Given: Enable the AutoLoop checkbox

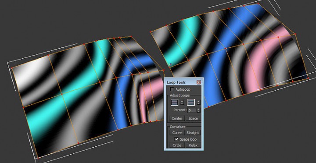Looking at the screenshot, I should click(172, 89).
